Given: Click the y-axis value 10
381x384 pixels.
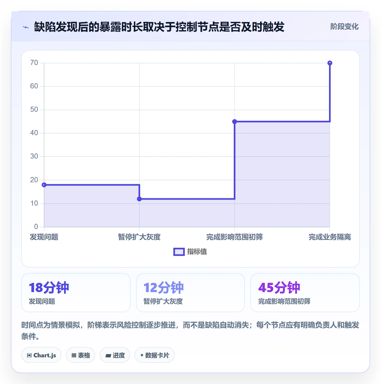Looking at the screenshot, I should click(34, 203).
